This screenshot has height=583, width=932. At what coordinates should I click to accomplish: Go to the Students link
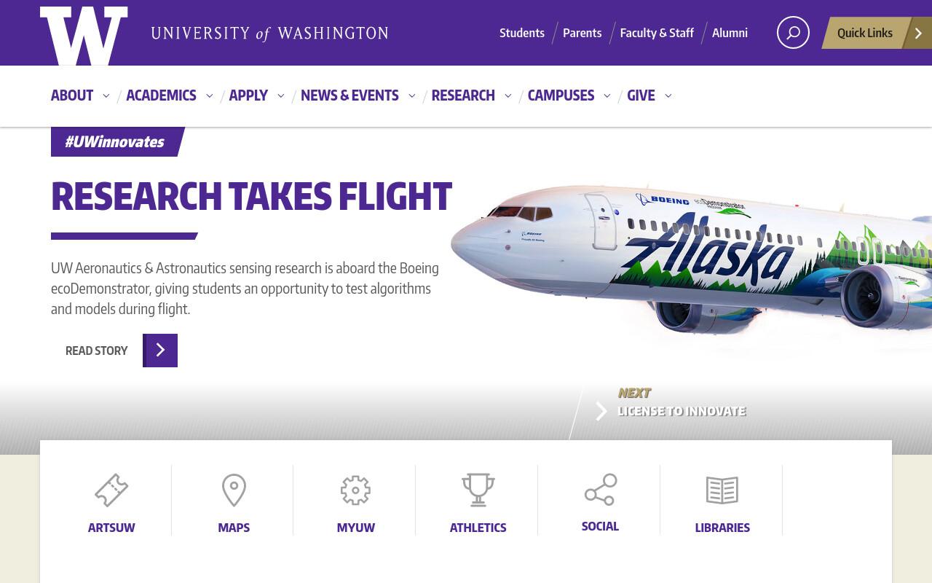(522, 33)
